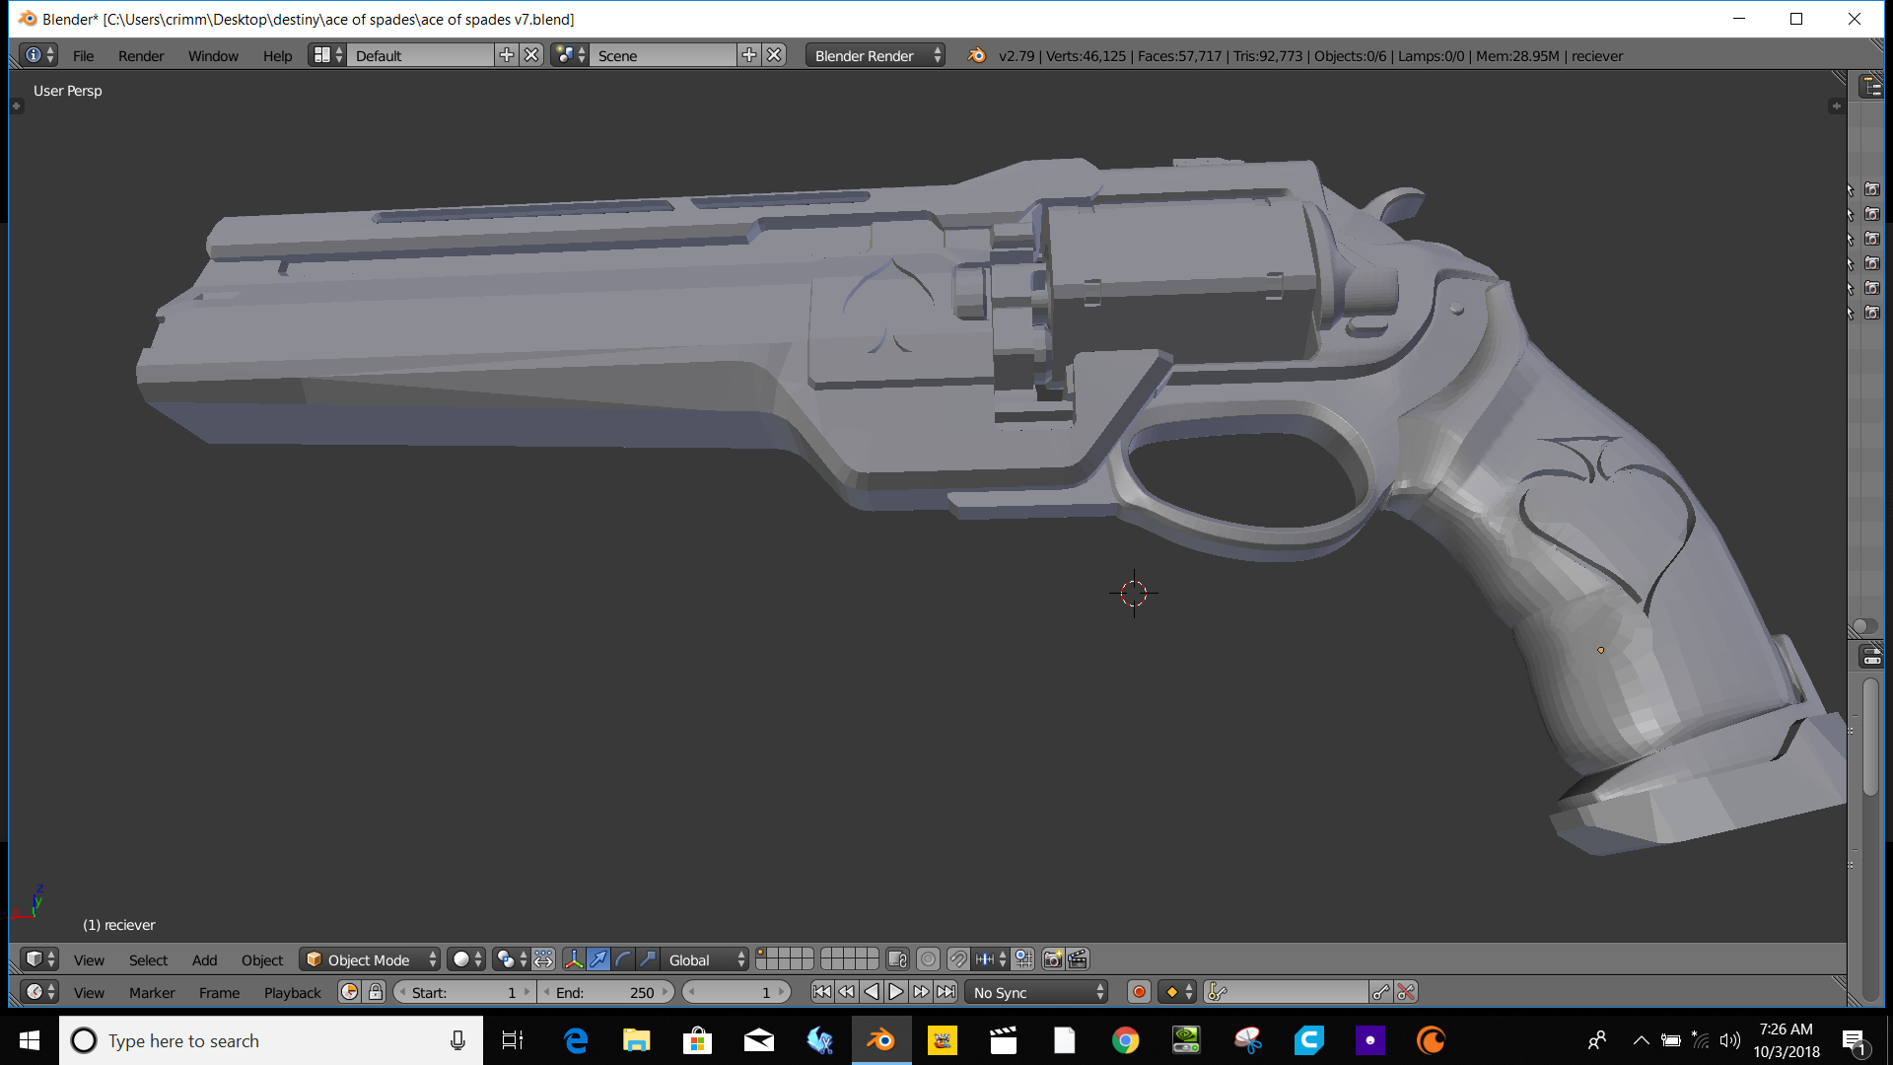Open the timeline Frame menu
Image resolution: width=1893 pixels, height=1065 pixels.
219,993
